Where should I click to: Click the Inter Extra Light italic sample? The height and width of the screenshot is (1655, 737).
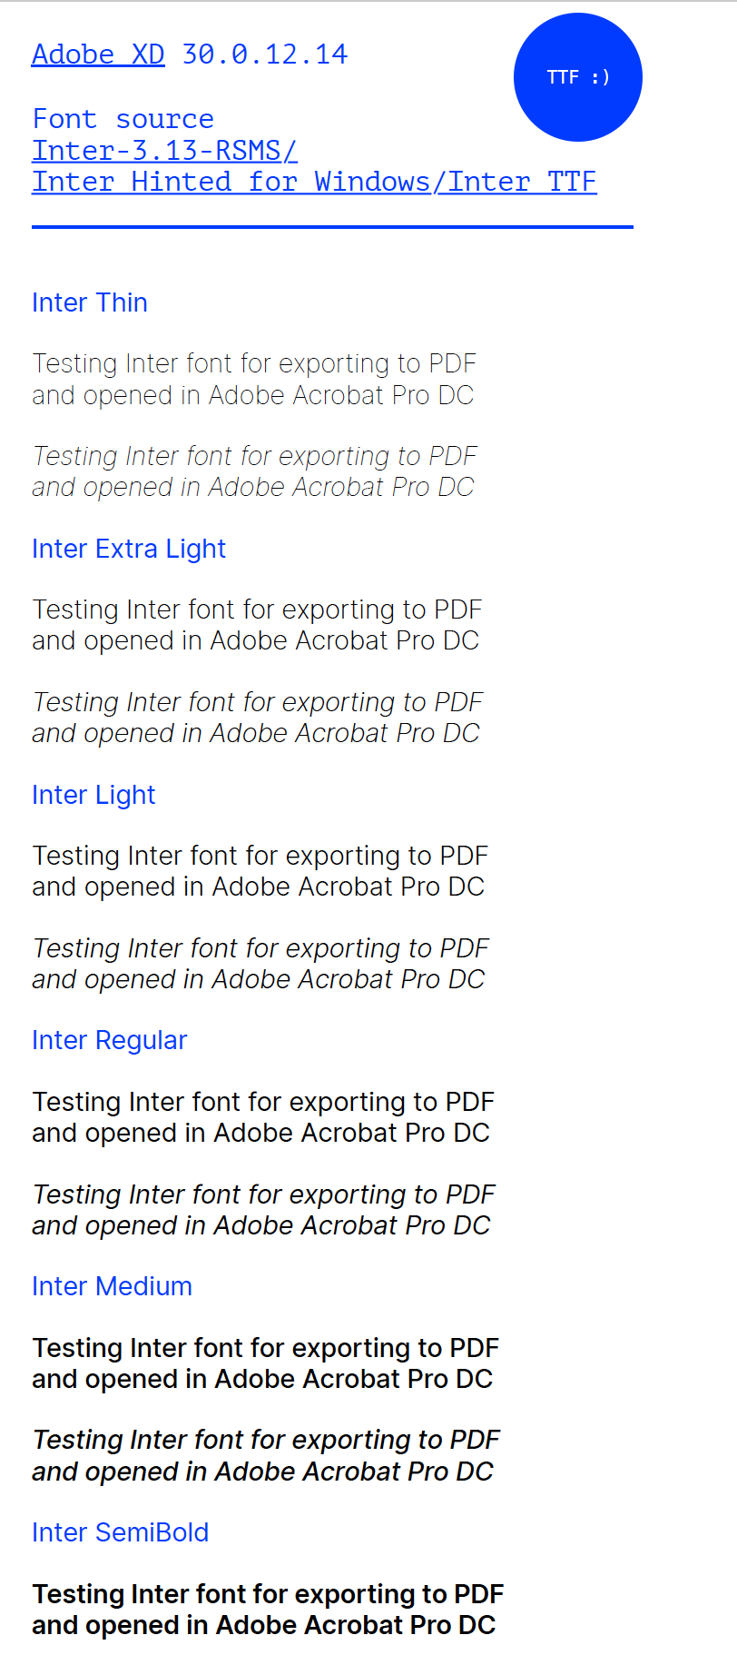(257, 718)
